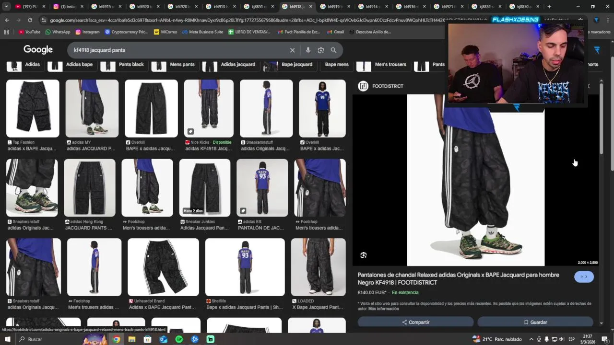Open the Unheardof Brand result thumbnail

pos(163,267)
